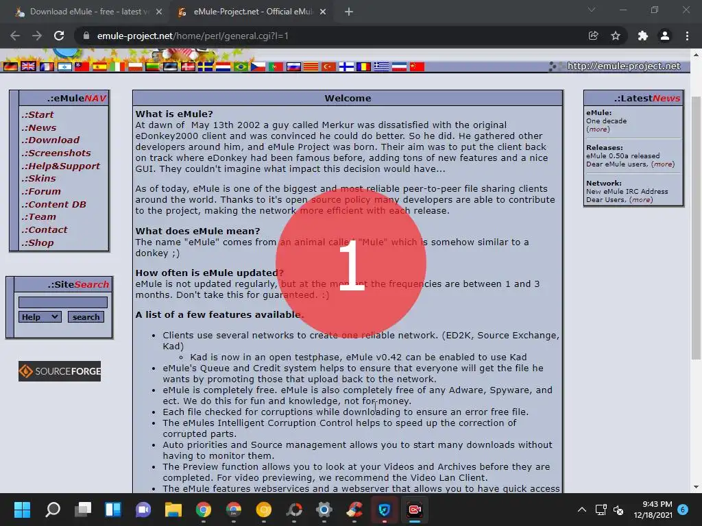Select the eMule-Project.net tab

tap(252, 12)
